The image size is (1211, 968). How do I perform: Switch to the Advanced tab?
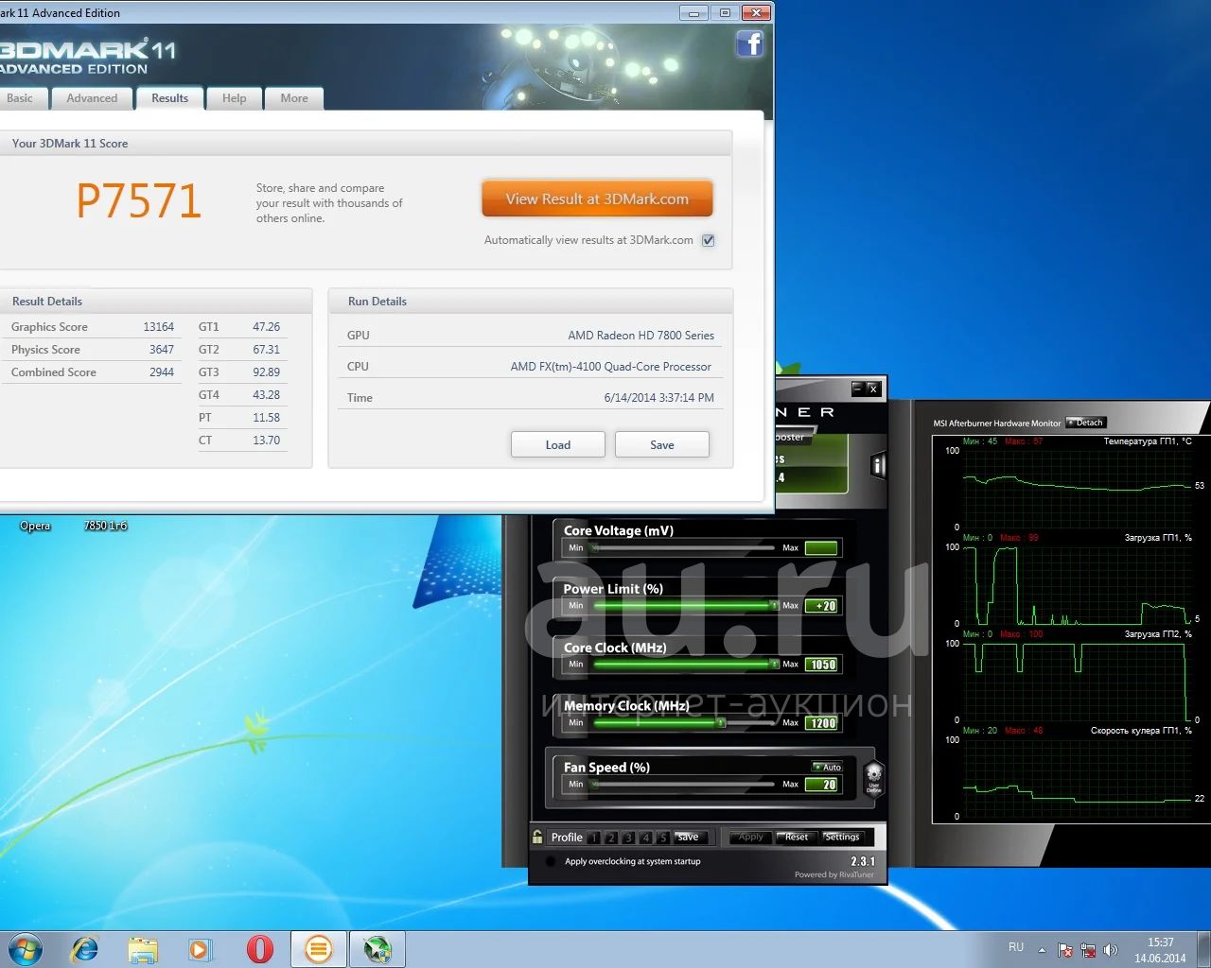(x=92, y=98)
